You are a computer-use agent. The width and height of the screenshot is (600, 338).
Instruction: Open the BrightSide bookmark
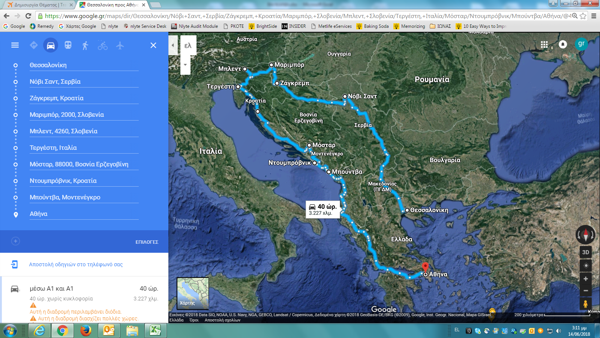point(263,26)
